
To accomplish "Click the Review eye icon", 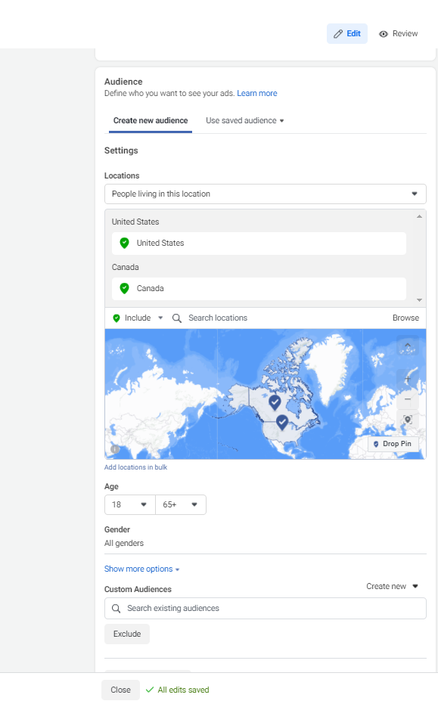I will 384,34.
